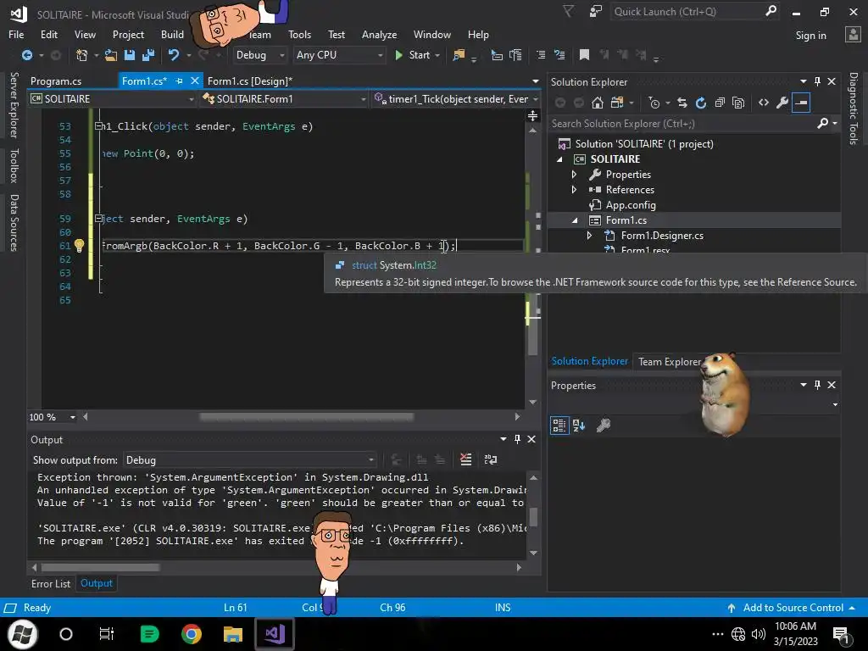This screenshot has width=868, height=651.
Task: Click the New Project toolbar icon
Action: 81,55
